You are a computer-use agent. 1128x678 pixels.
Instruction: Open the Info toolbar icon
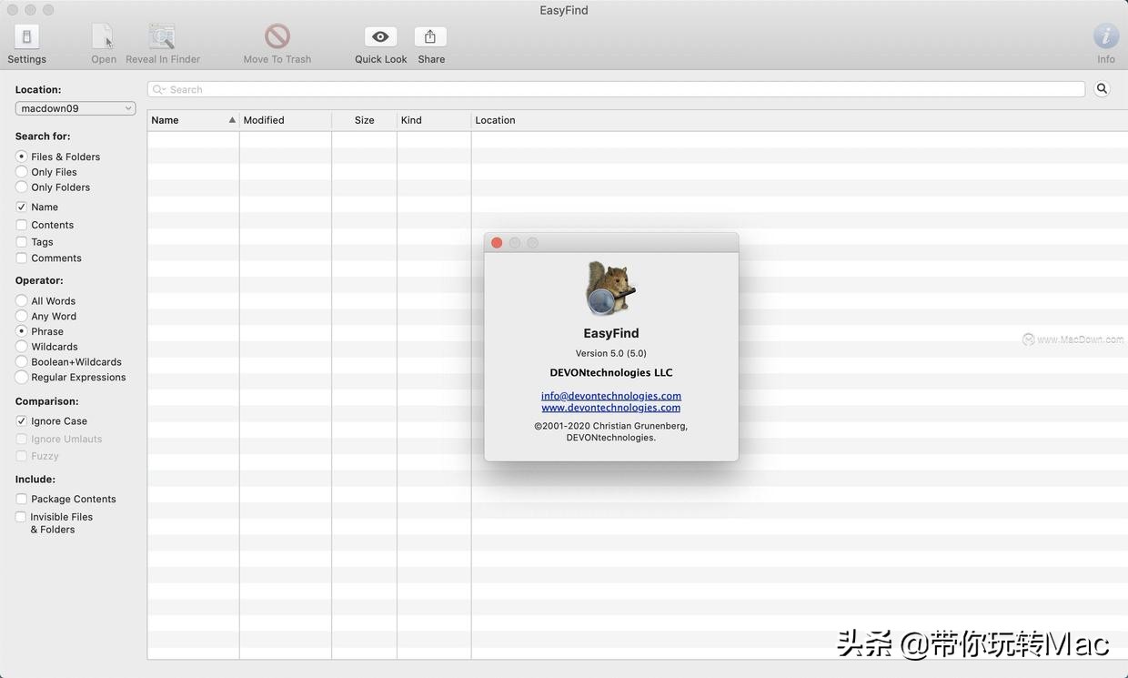1105,36
